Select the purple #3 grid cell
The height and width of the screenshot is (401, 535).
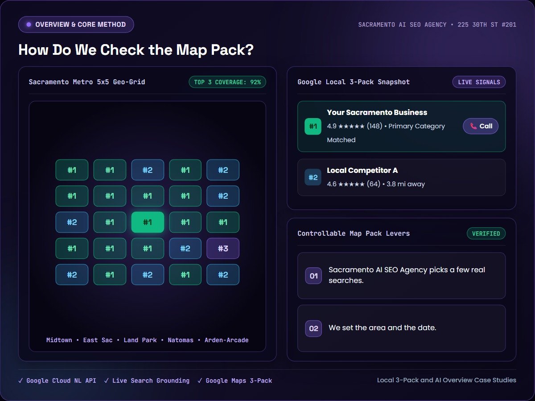coord(223,249)
